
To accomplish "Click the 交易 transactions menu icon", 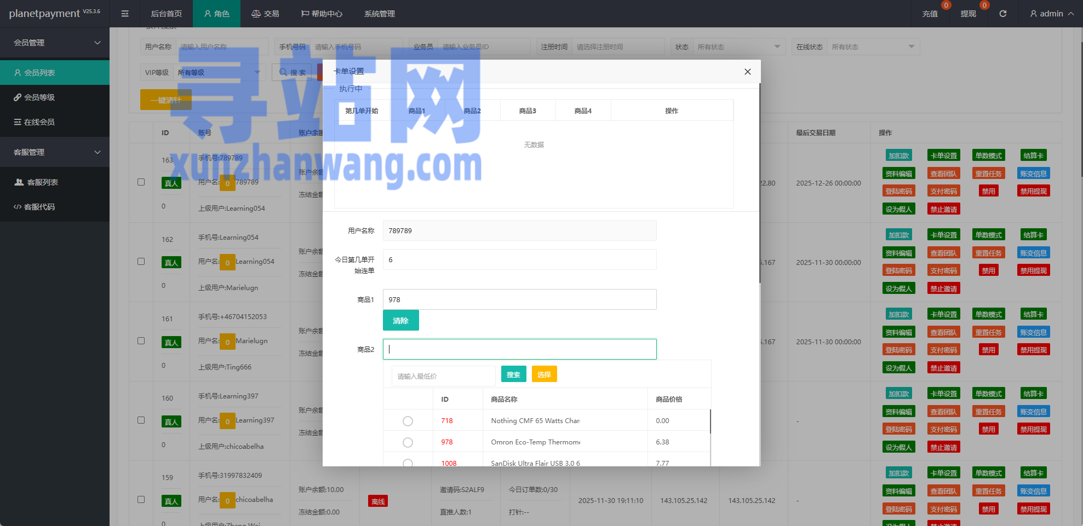I will click(255, 13).
